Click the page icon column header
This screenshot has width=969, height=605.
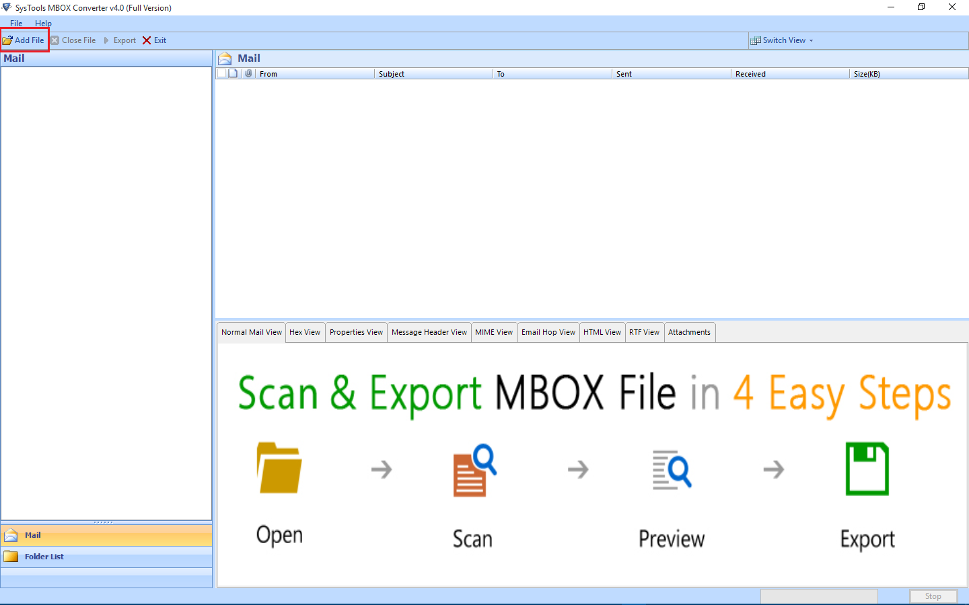pyautogui.click(x=234, y=73)
